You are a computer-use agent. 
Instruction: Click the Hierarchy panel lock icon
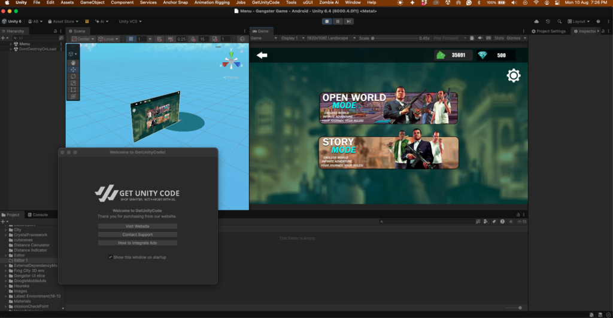pyautogui.click(x=55, y=31)
